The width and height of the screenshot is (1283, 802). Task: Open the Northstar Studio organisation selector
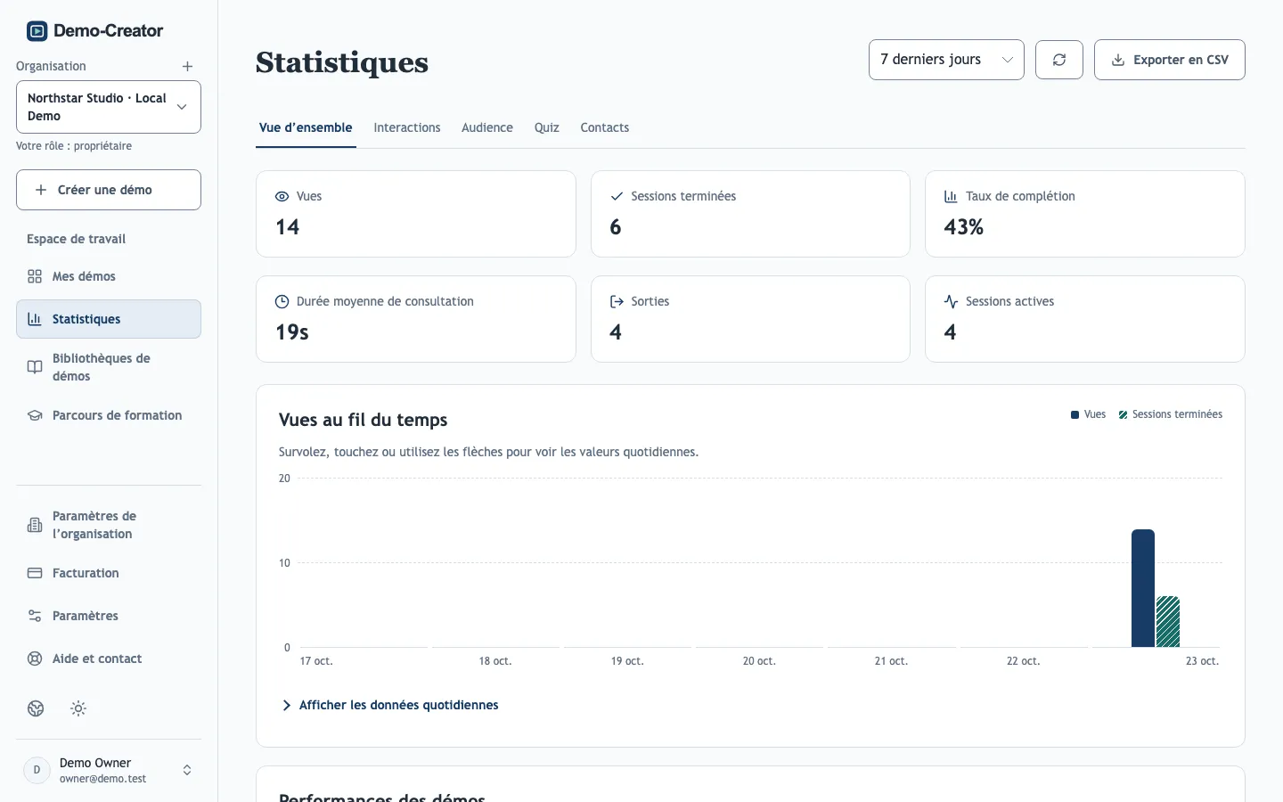pos(109,107)
